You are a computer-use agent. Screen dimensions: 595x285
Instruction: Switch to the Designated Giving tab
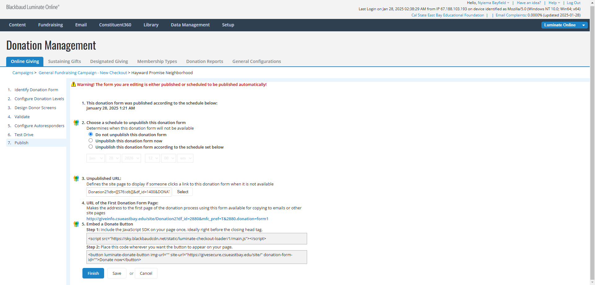point(109,61)
